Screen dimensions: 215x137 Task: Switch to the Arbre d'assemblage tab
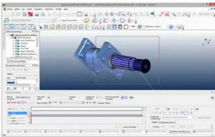(x=17, y=61)
